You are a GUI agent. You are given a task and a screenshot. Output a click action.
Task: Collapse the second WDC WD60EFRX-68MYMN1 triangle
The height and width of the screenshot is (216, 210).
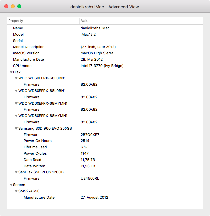pyautogui.click(x=16, y=116)
